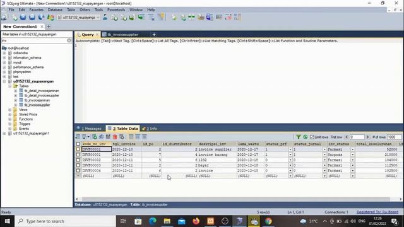Click the next rows page arrow

(367, 137)
